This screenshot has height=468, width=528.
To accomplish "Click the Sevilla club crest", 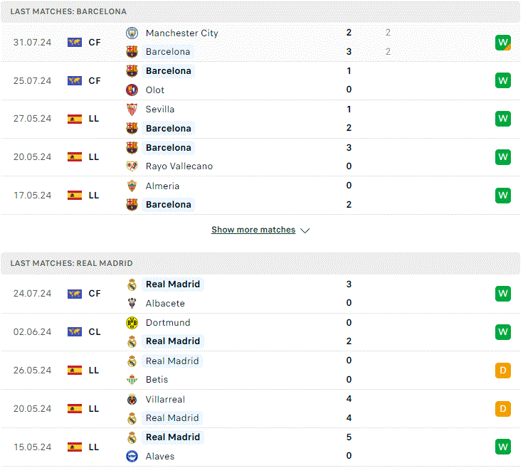I will pos(132,109).
